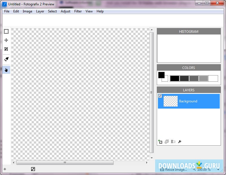The image size is (226, 175).
Task: Open the Adjust menu
Action: pos(66,11)
